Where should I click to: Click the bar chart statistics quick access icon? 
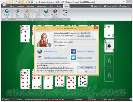[x=26, y=2]
